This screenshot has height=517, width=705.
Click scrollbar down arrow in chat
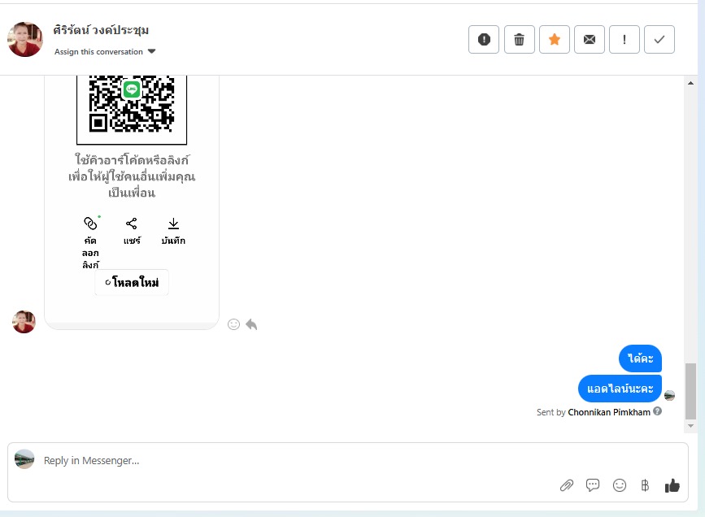tap(690, 426)
